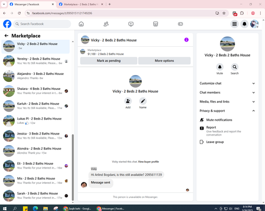Click the Facebook logo

click(7, 24)
